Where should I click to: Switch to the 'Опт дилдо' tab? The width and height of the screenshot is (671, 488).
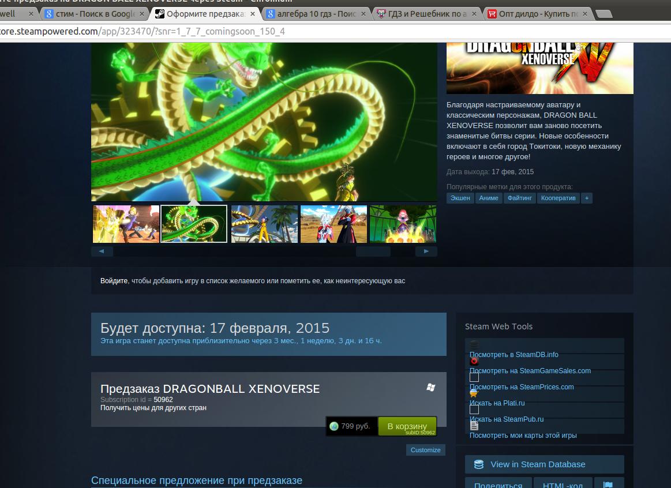click(x=538, y=14)
